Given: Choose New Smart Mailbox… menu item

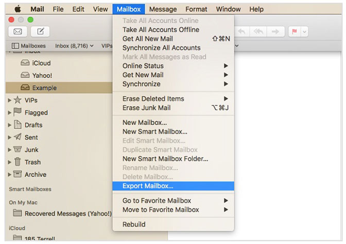Looking at the screenshot, I should pos(173,131).
